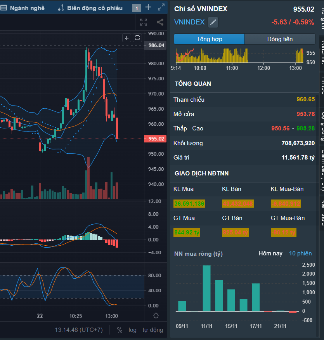Expand panel with diagonal arrows icon

coord(161,7)
